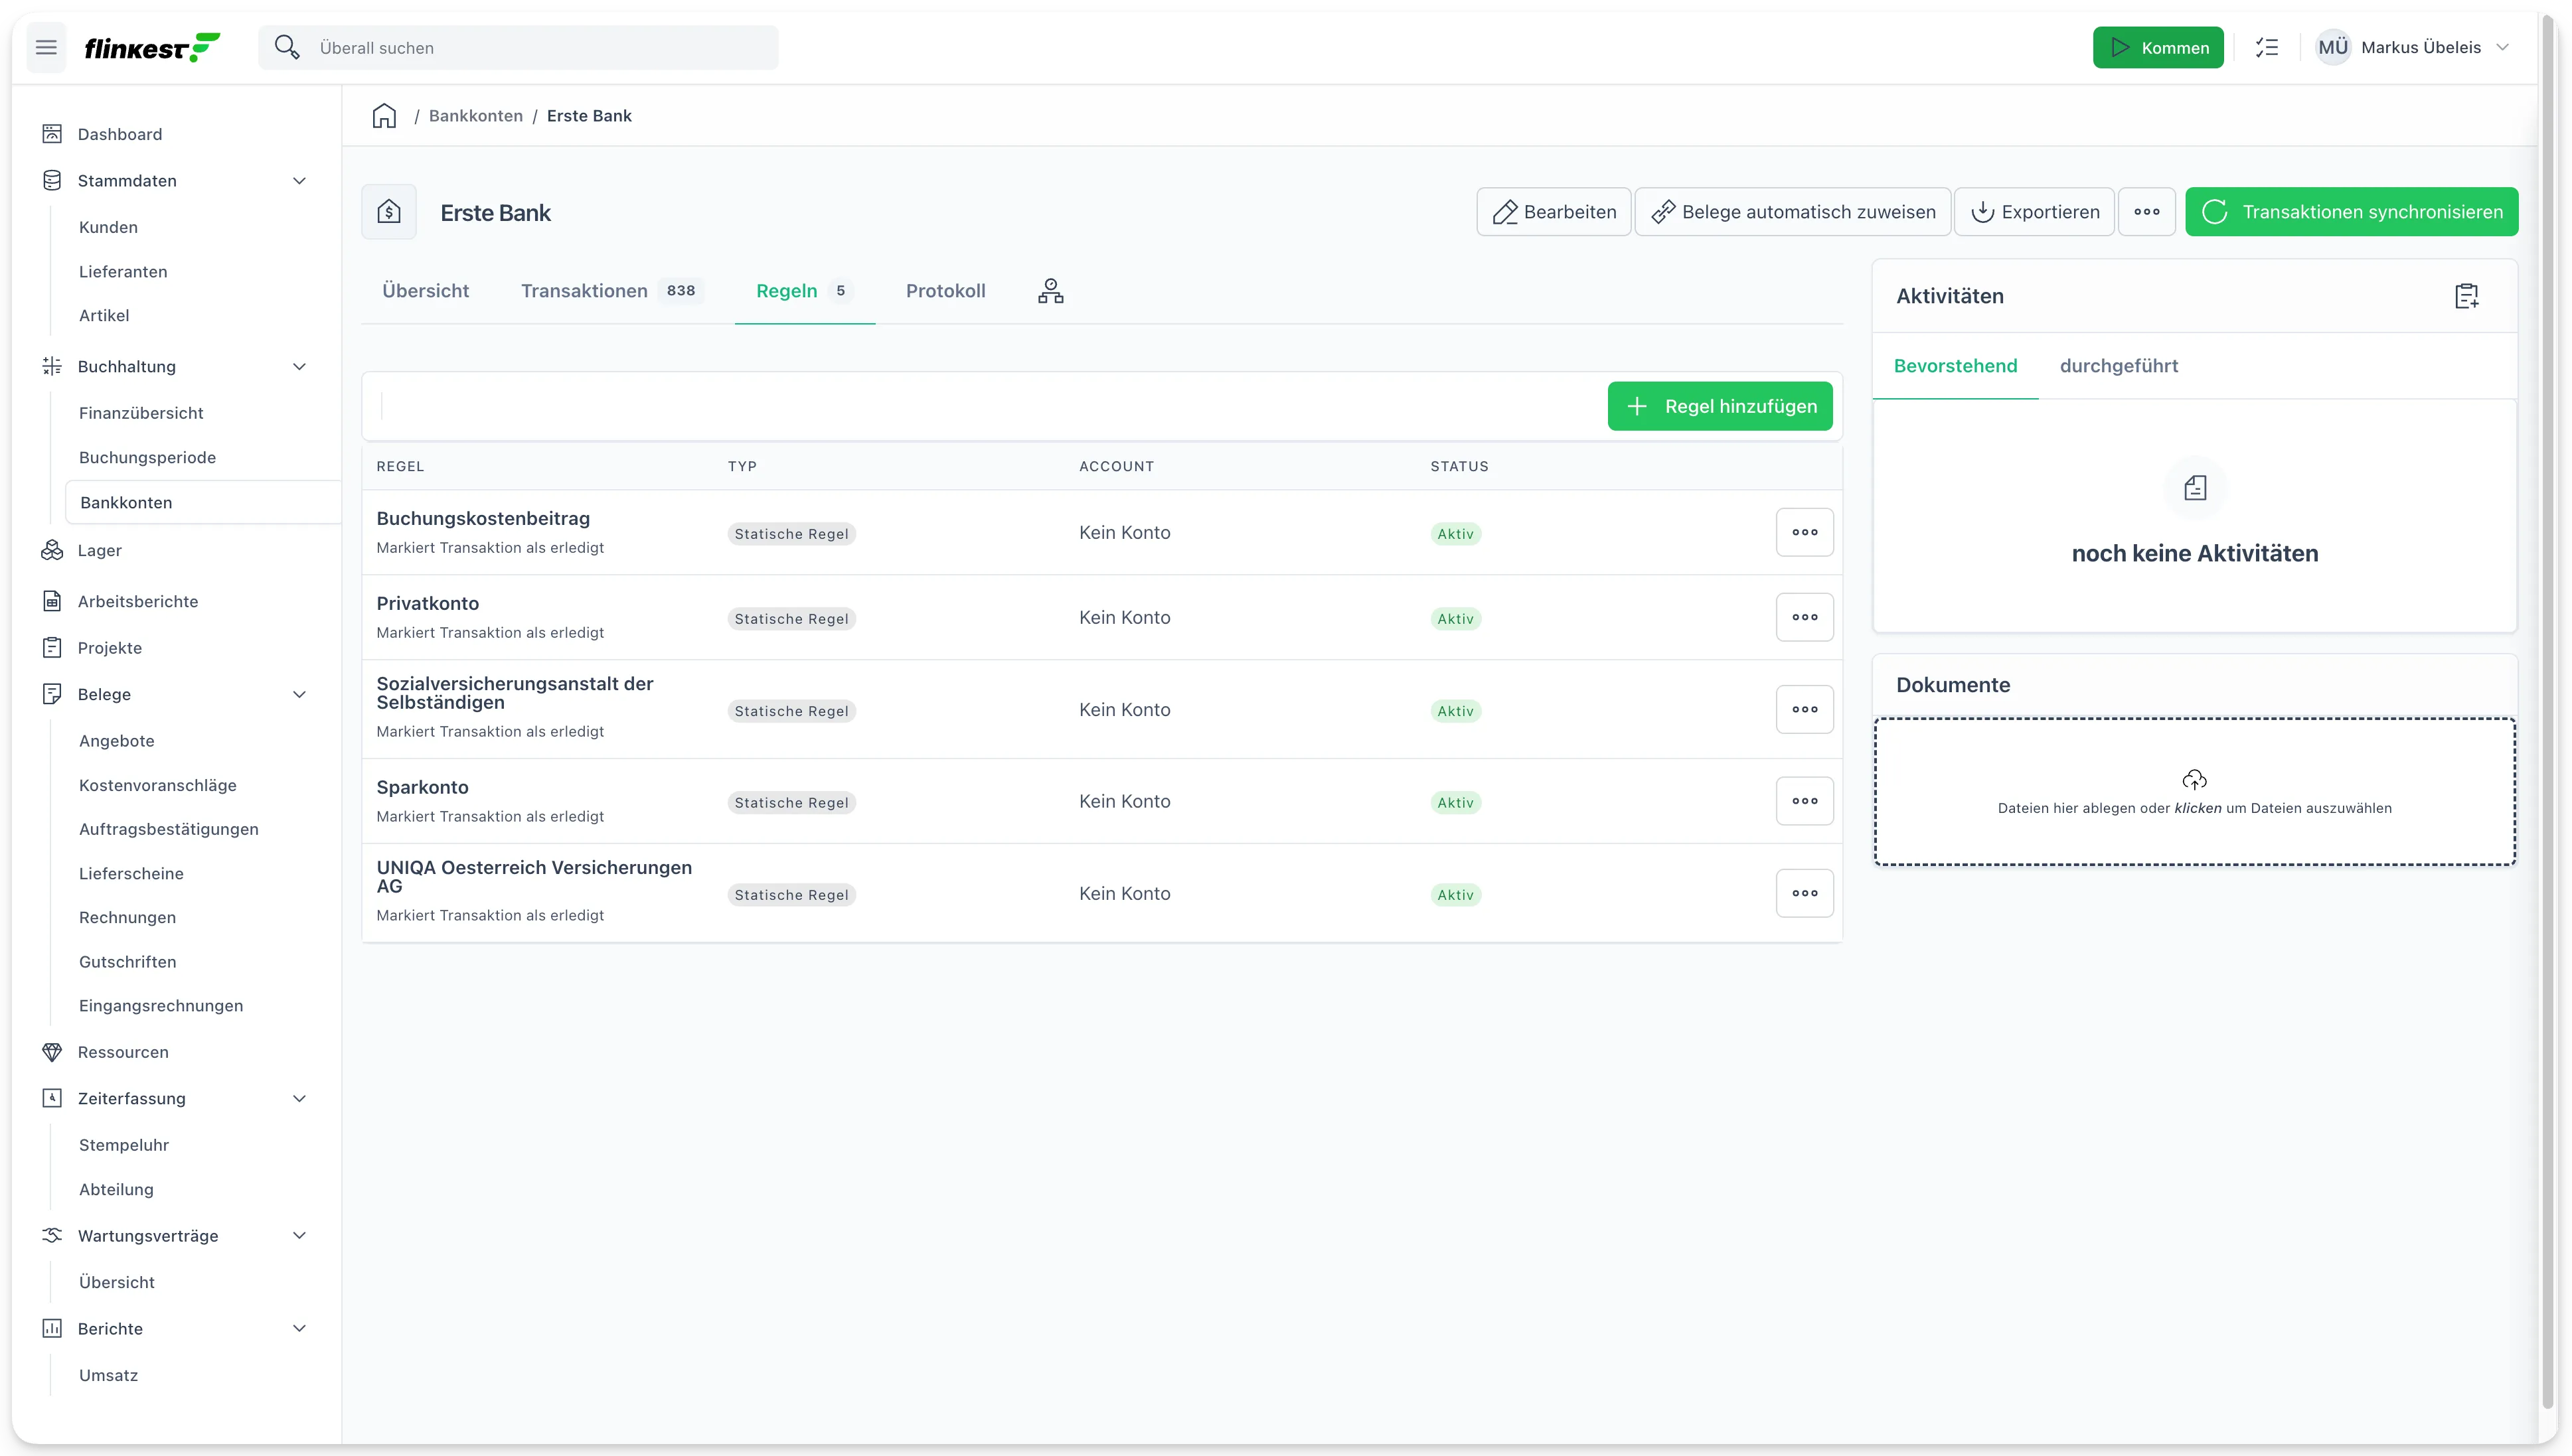This screenshot has height=1456, width=2572.
Task: Click the cloud upload icon in Dokumente
Action: 2194,779
